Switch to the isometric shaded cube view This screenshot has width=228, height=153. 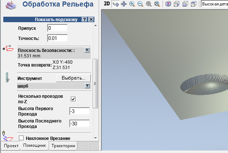(x=168, y=4)
